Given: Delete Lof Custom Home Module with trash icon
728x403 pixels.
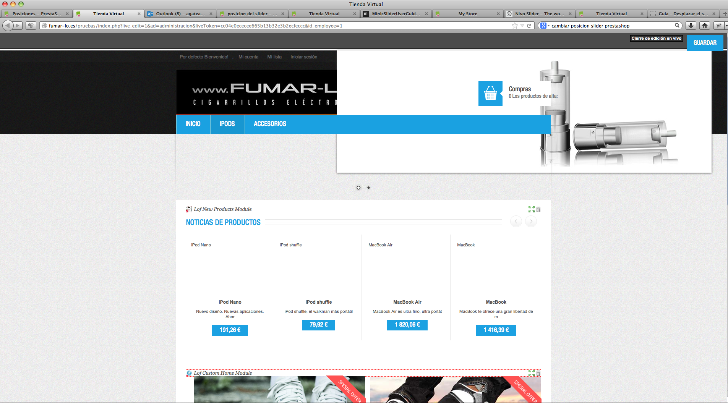Looking at the screenshot, I should (x=538, y=373).
